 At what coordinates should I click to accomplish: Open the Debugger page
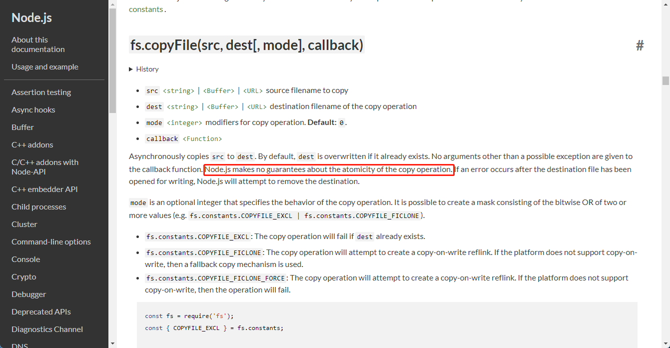[28, 294]
